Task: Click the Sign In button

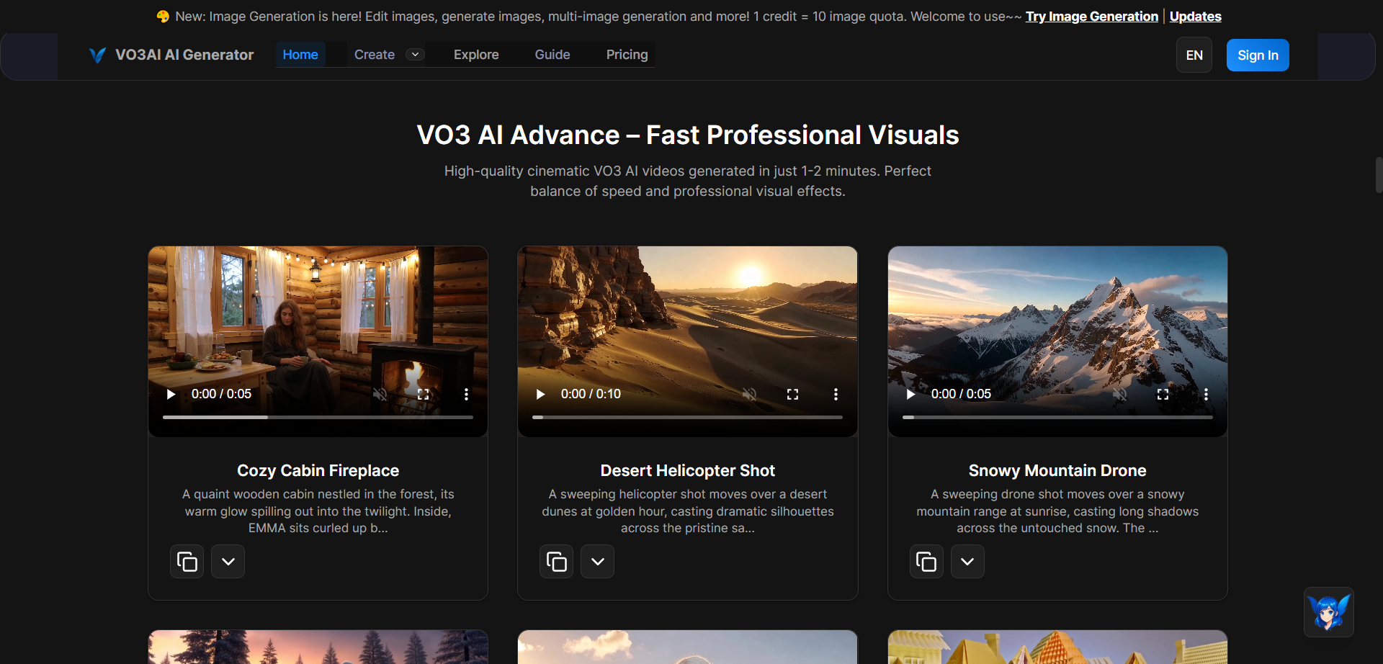Action: (1258, 55)
